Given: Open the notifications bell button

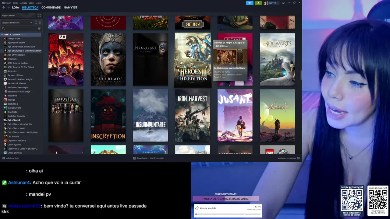Looking at the screenshot, I should (x=258, y=3).
